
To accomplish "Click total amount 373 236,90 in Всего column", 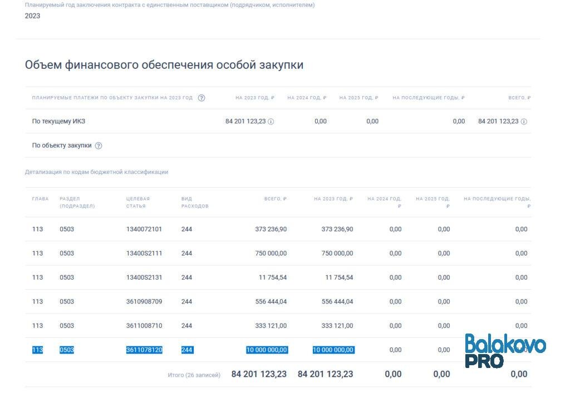I will (271, 229).
